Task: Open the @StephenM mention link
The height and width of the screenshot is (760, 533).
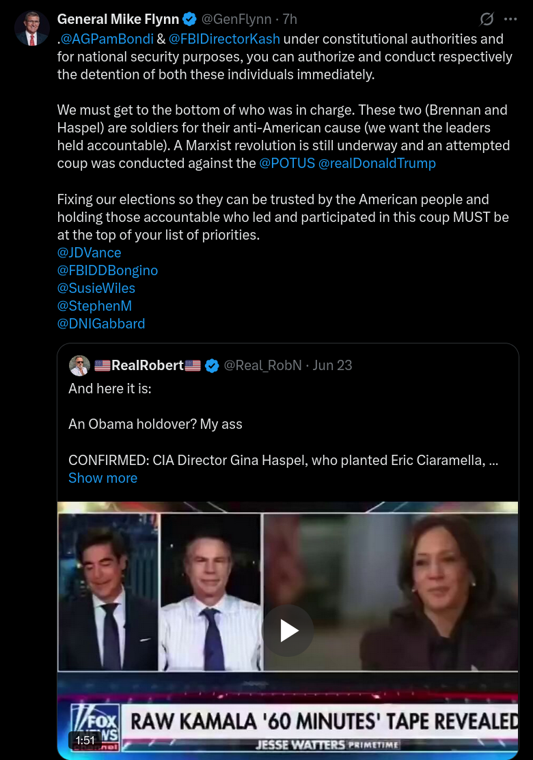Action: (x=94, y=306)
